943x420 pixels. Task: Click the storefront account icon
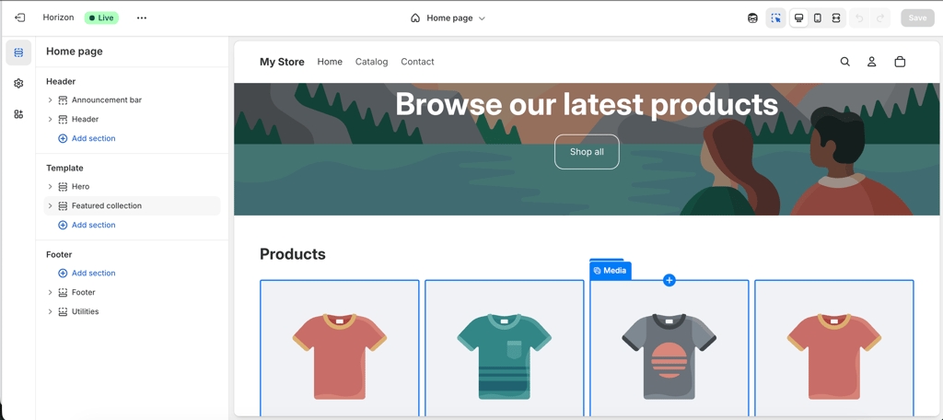point(871,62)
